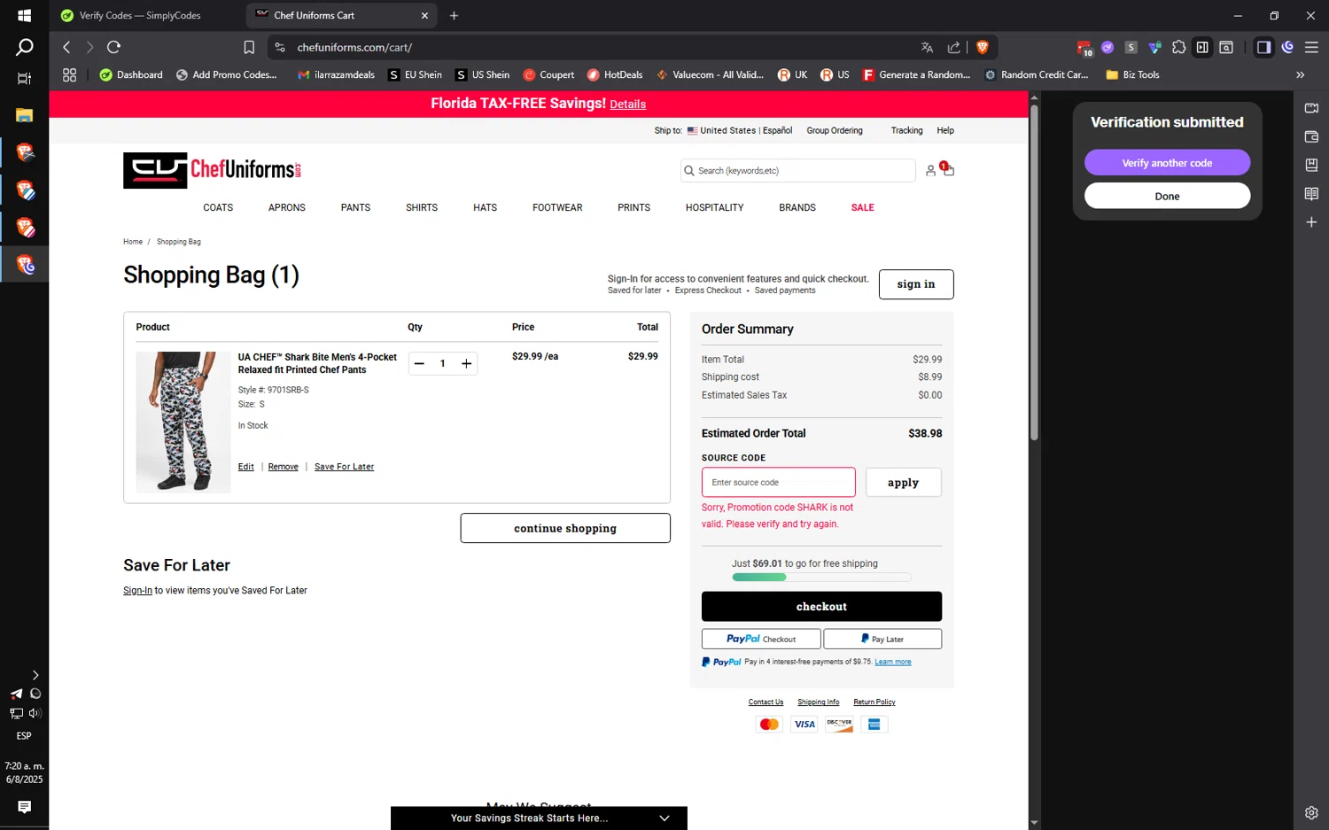Toggle the browser sidebar panel icon
Viewport: 1329px width, 830px height.
click(1263, 47)
